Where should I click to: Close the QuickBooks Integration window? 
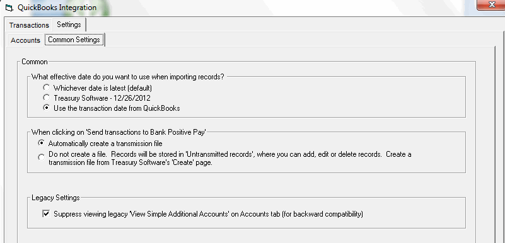[492, 4]
